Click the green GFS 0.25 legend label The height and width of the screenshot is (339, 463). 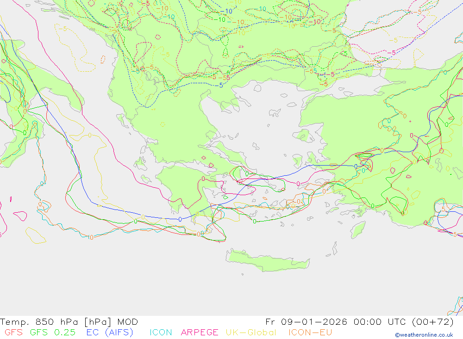click(53, 332)
